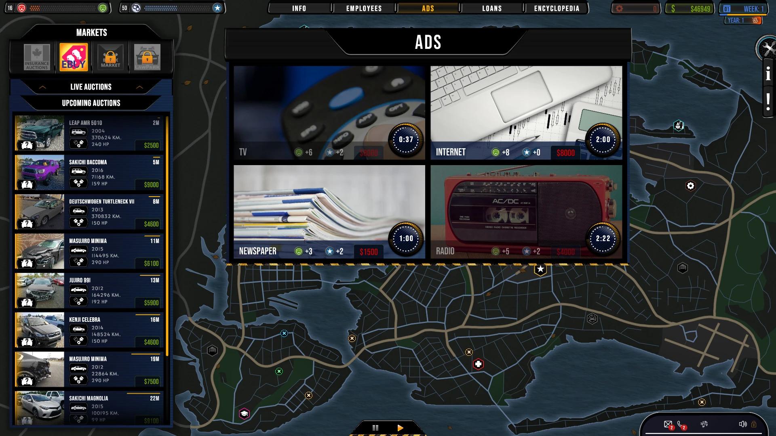Toggle the star marker on map

(x=541, y=269)
